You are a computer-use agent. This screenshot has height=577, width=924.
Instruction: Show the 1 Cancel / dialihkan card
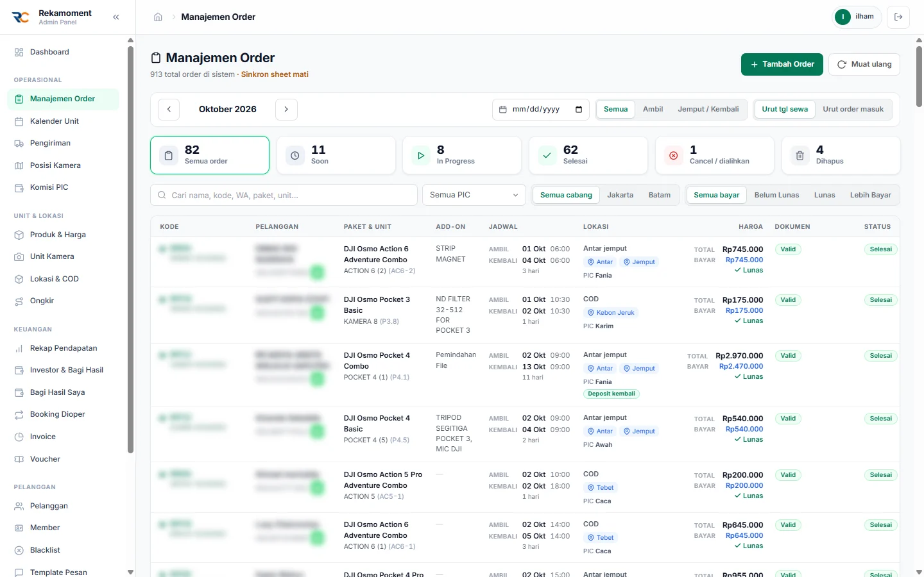pyautogui.click(x=715, y=155)
